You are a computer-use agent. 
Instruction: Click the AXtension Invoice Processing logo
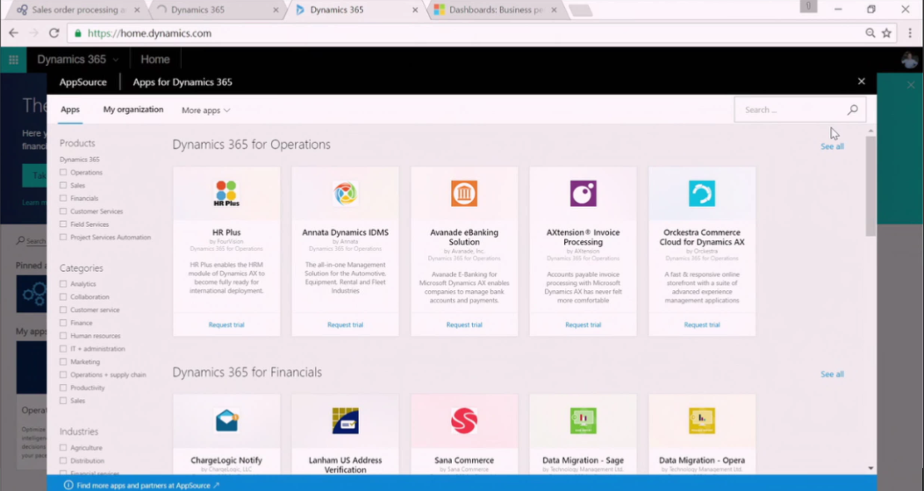tap(584, 193)
